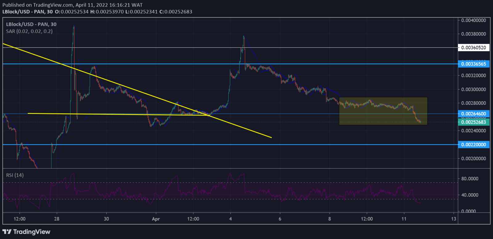493x239 pixels.
Task: Click the 8 date label on time axis
Action: tap(330, 219)
